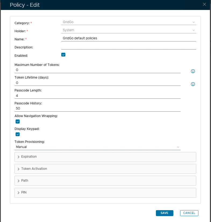Click the PIN section chevron arrow

click(19, 193)
